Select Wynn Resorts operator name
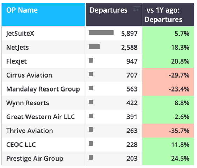Image resolution: width=197 pixels, height=168 pixels. [x=28, y=103]
